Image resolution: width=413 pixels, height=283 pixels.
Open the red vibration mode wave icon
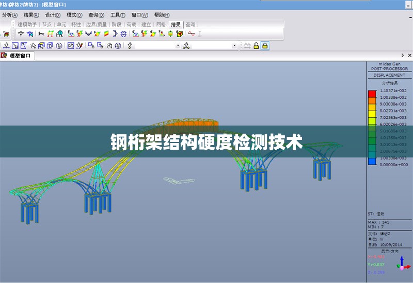coord(192,33)
